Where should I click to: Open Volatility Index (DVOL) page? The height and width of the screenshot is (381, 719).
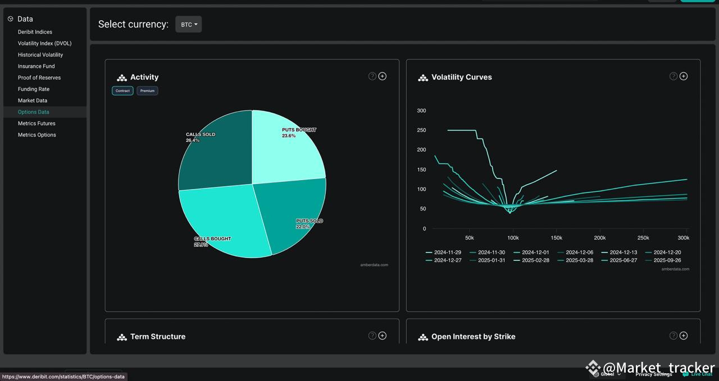pos(44,43)
